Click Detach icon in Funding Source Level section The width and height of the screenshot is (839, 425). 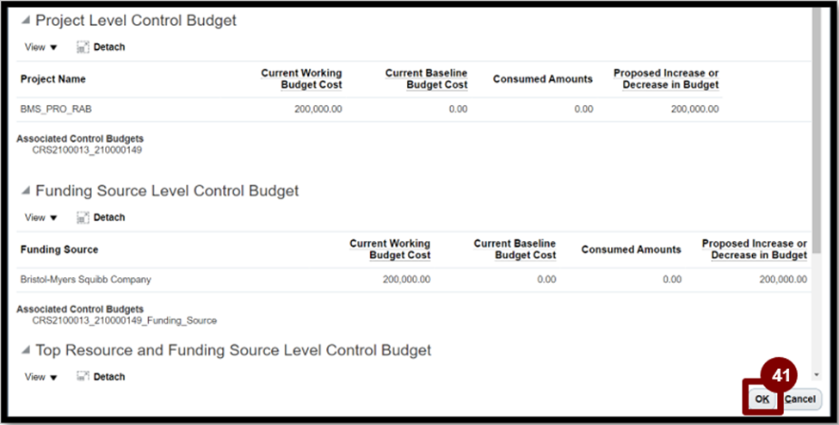[x=83, y=218]
